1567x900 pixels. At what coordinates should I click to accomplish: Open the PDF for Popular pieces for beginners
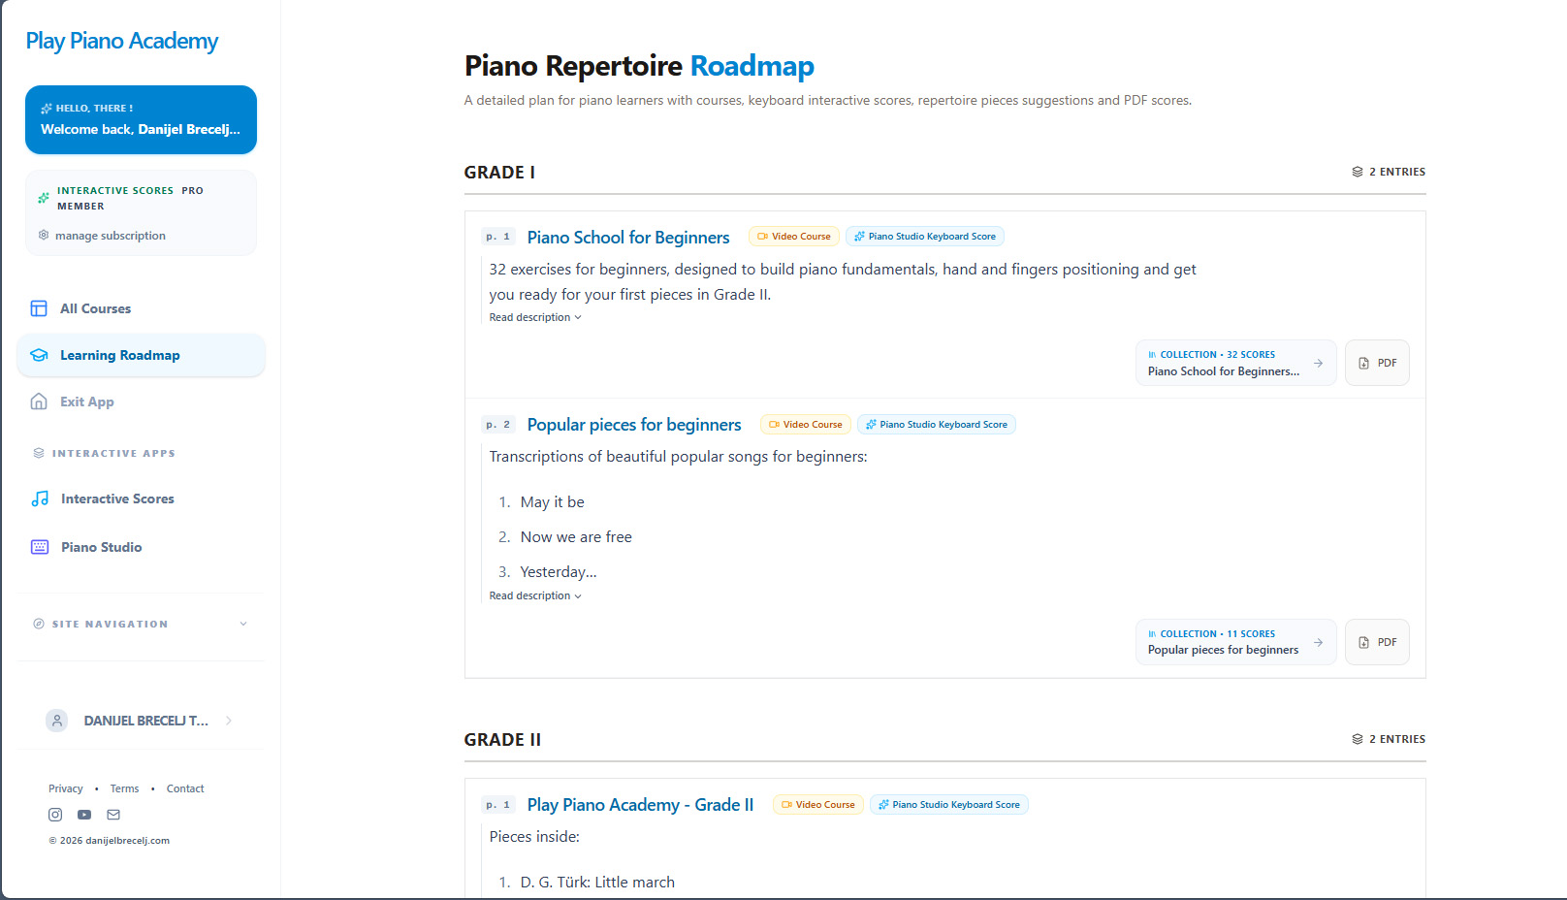tap(1377, 642)
